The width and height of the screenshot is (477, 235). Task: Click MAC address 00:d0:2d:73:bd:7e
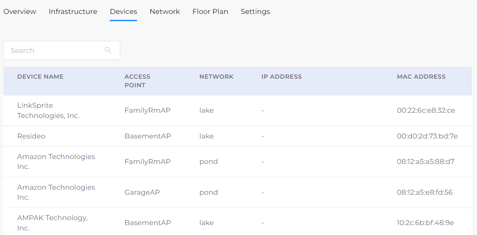(427, 136)
